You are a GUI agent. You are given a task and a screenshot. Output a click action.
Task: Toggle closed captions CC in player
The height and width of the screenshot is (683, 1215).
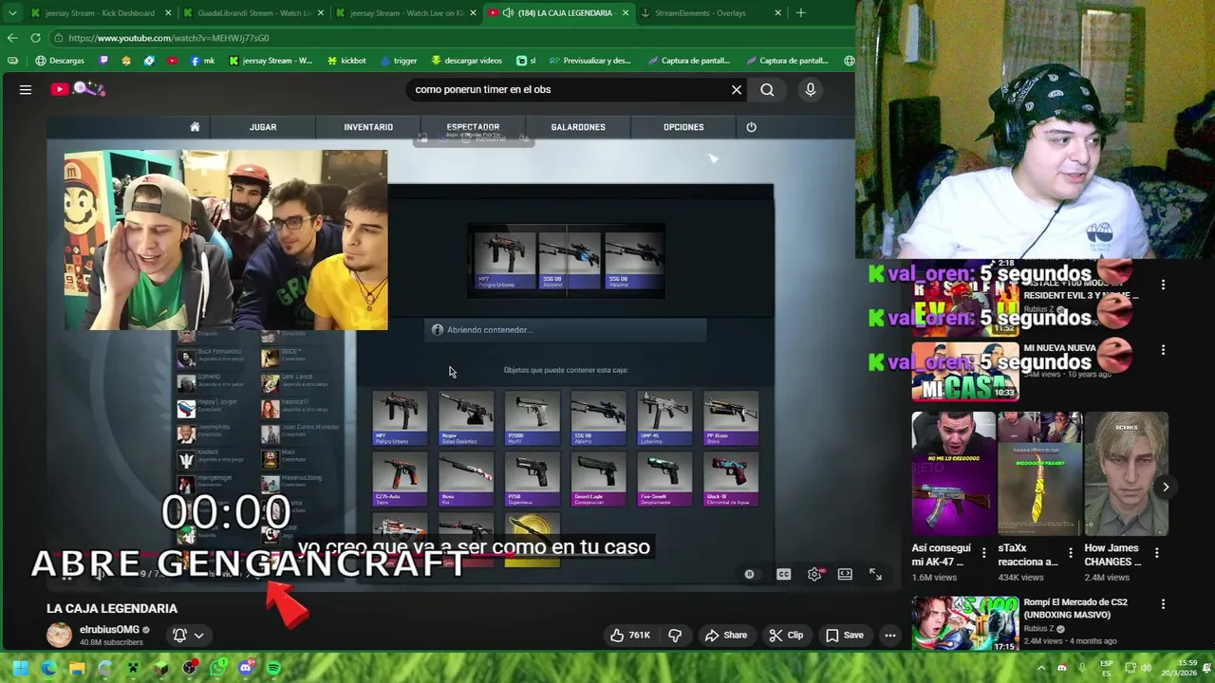click(783, 574)
